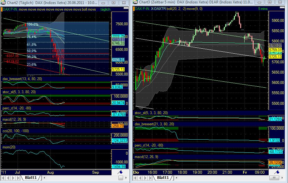Click the 6746,33 price tag
Screen dimensions: 288x183
click(118, 43)
